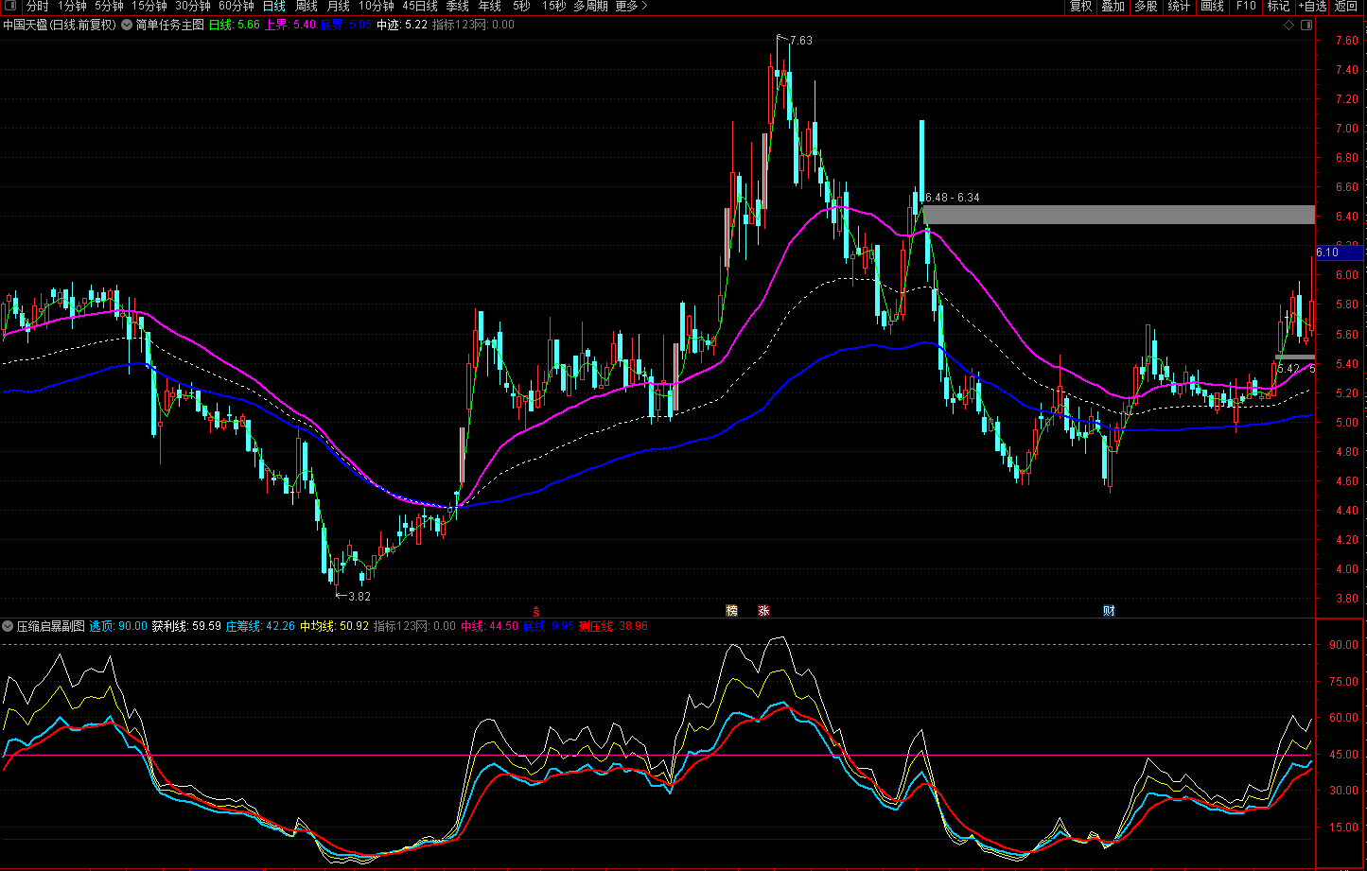Click the 中线: 44.50 value
This screenshot has height=871, width=1367.
[490, 626]
